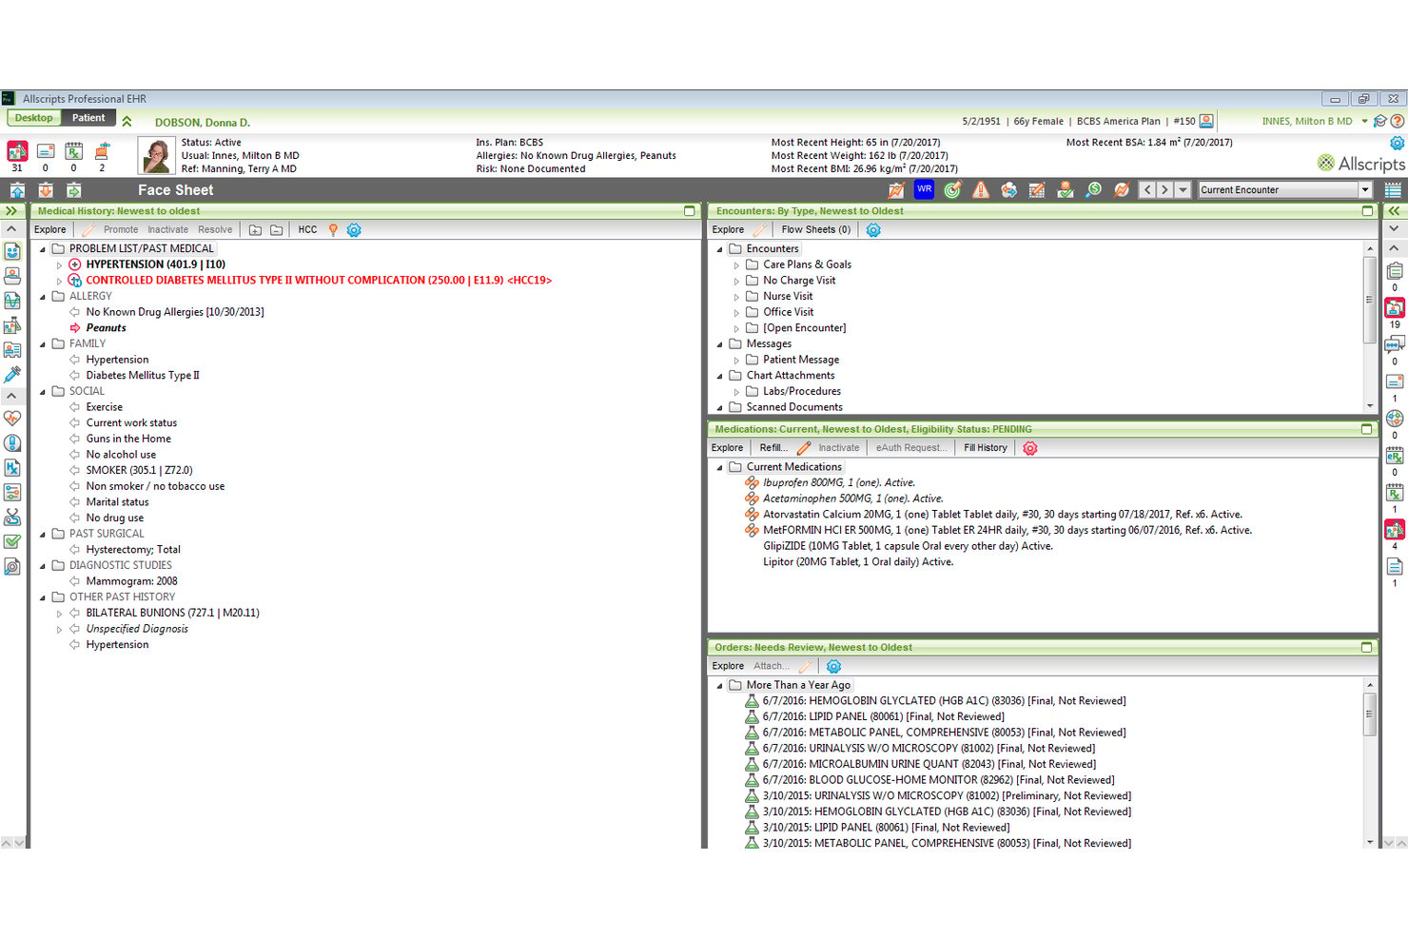Maximize the Medical History panel
Screen dimensions: 1408x939
coord(690,211)
